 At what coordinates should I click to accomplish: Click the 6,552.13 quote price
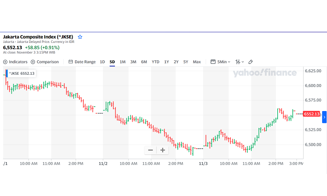(x=13, y=47)
